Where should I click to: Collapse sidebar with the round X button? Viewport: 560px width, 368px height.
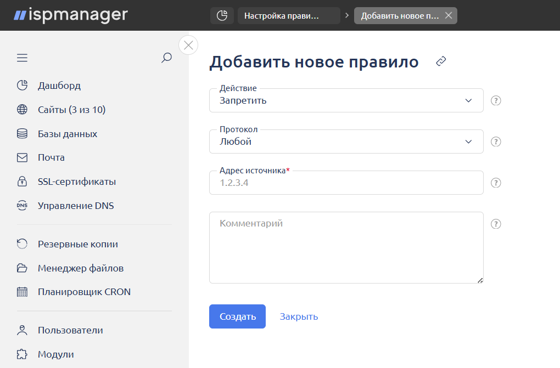tap(188, 45)
